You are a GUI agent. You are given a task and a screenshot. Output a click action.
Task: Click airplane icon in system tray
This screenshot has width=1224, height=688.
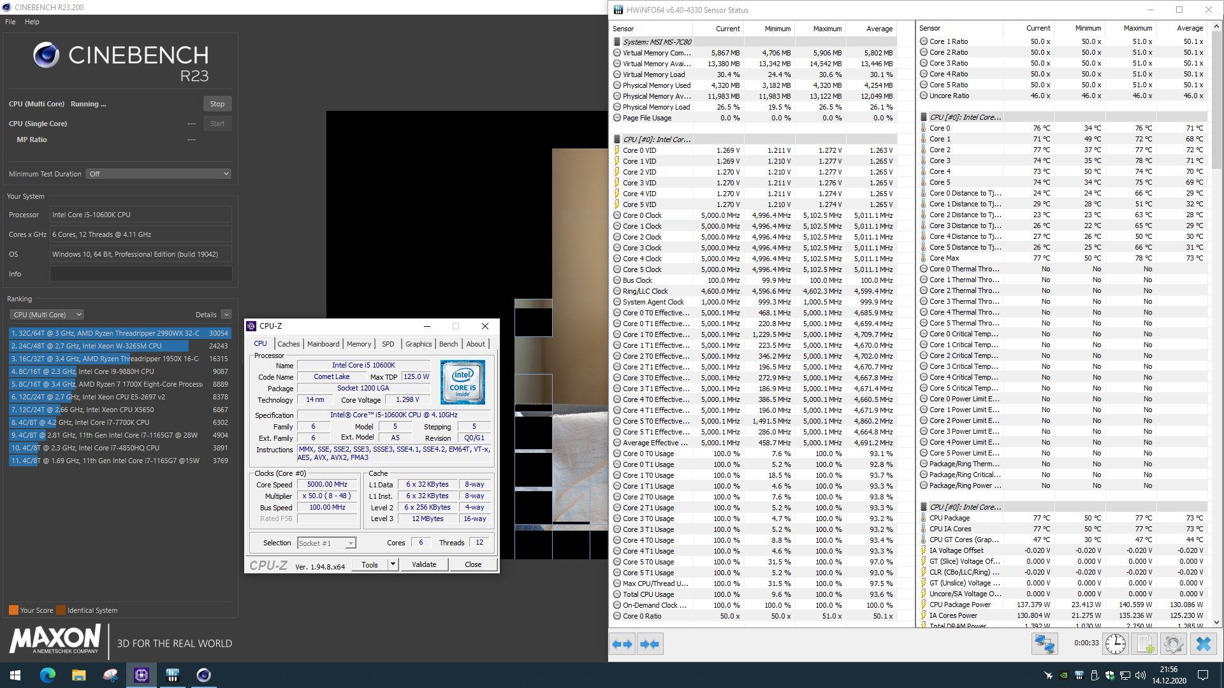tap(1048, 675)
